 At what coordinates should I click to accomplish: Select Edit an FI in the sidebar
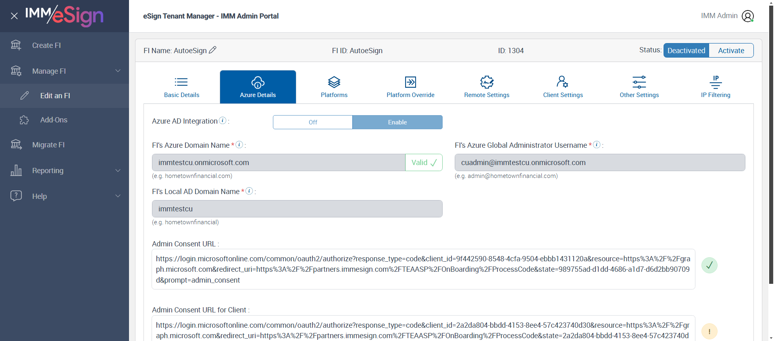click(x=64, y=96)
